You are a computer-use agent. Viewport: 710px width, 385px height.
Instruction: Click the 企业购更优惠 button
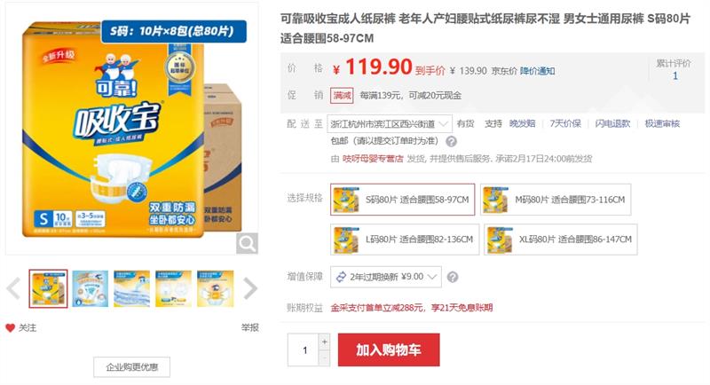tap(131, 367)
